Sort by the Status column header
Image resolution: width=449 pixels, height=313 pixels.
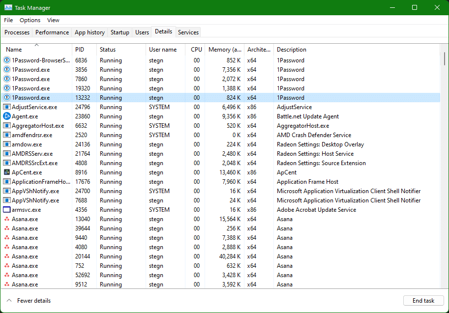tap(121, 50)
